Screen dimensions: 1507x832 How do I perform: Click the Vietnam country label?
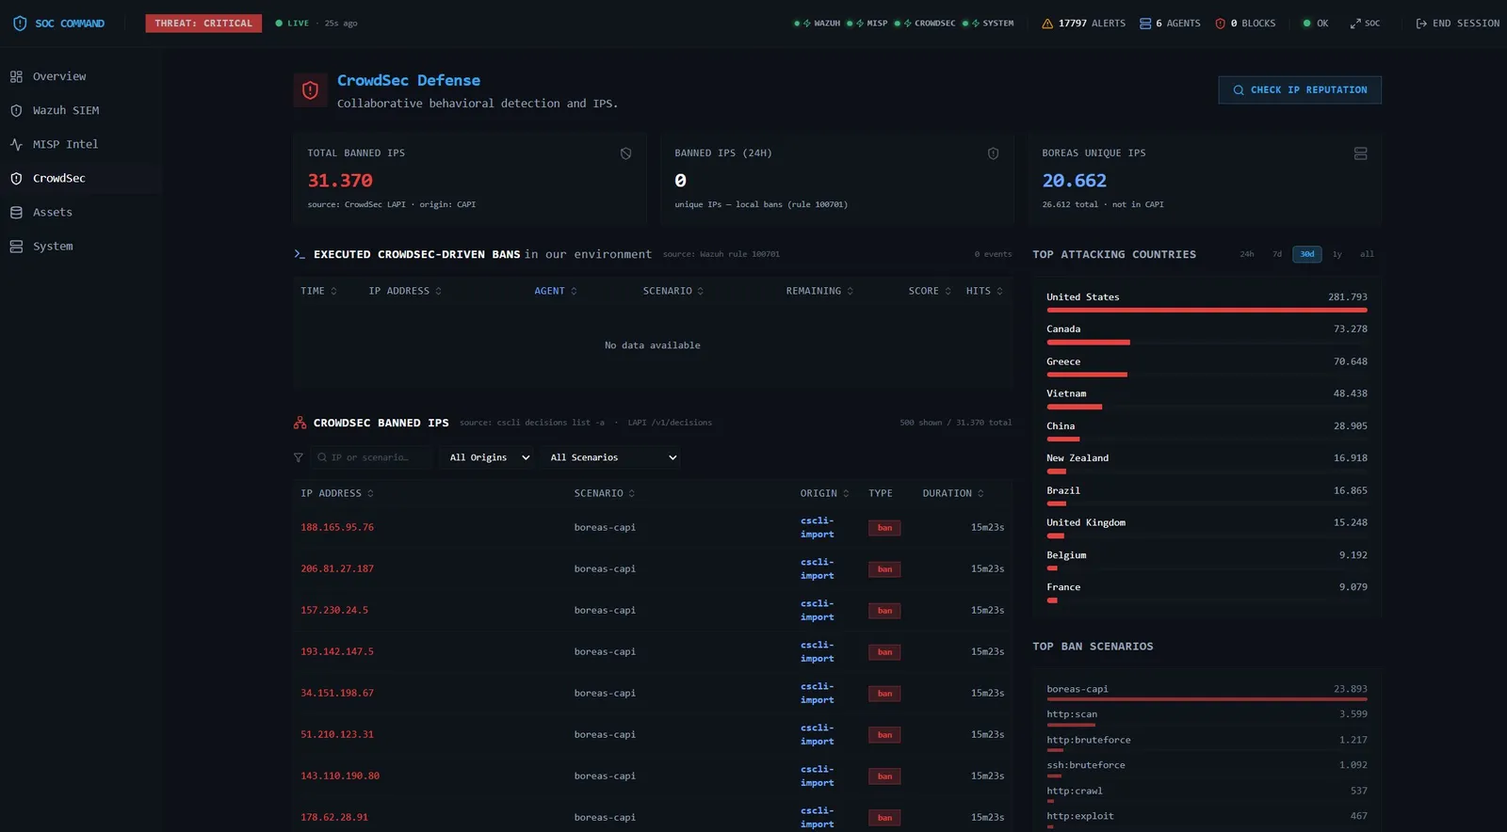[1066, 393]
